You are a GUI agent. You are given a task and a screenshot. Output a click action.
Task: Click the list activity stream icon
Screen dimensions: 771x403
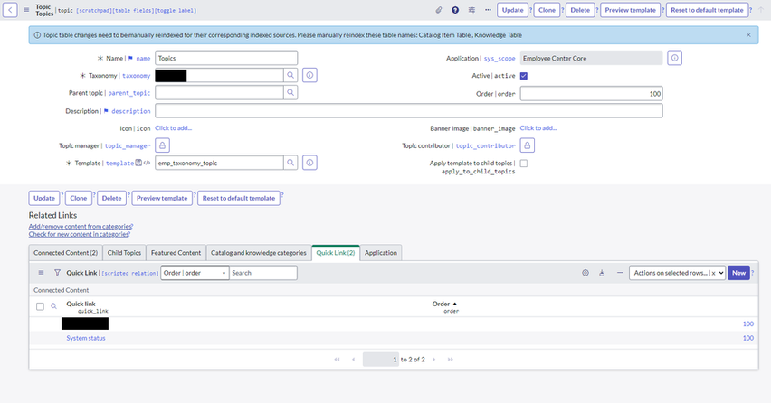tap(602, 273)
